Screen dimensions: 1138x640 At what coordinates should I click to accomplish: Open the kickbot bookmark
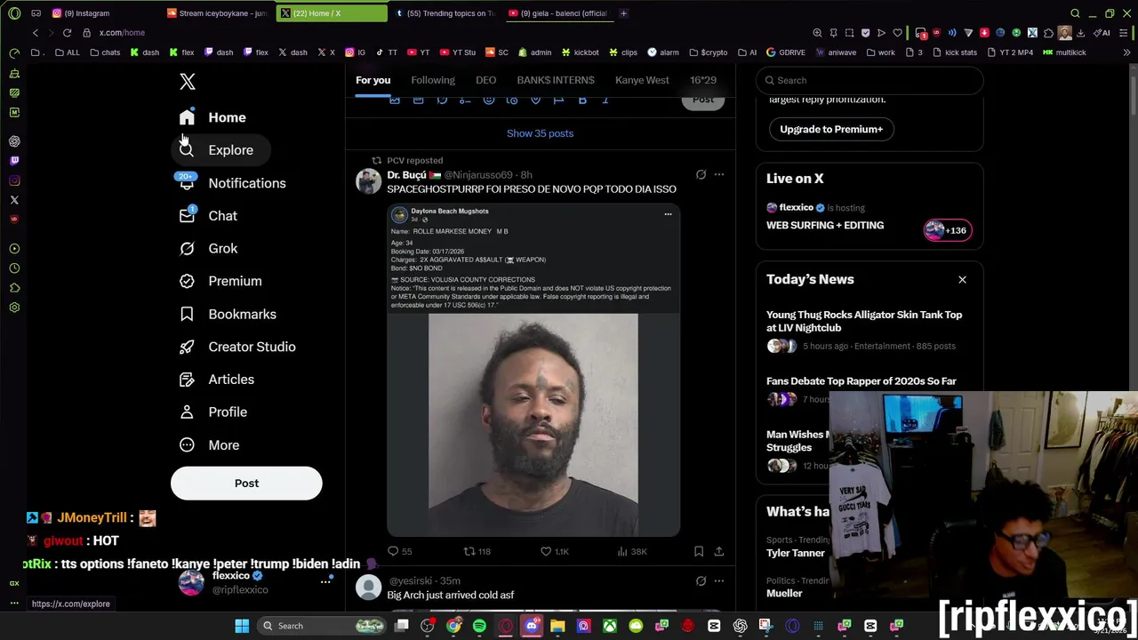point(581,52)
